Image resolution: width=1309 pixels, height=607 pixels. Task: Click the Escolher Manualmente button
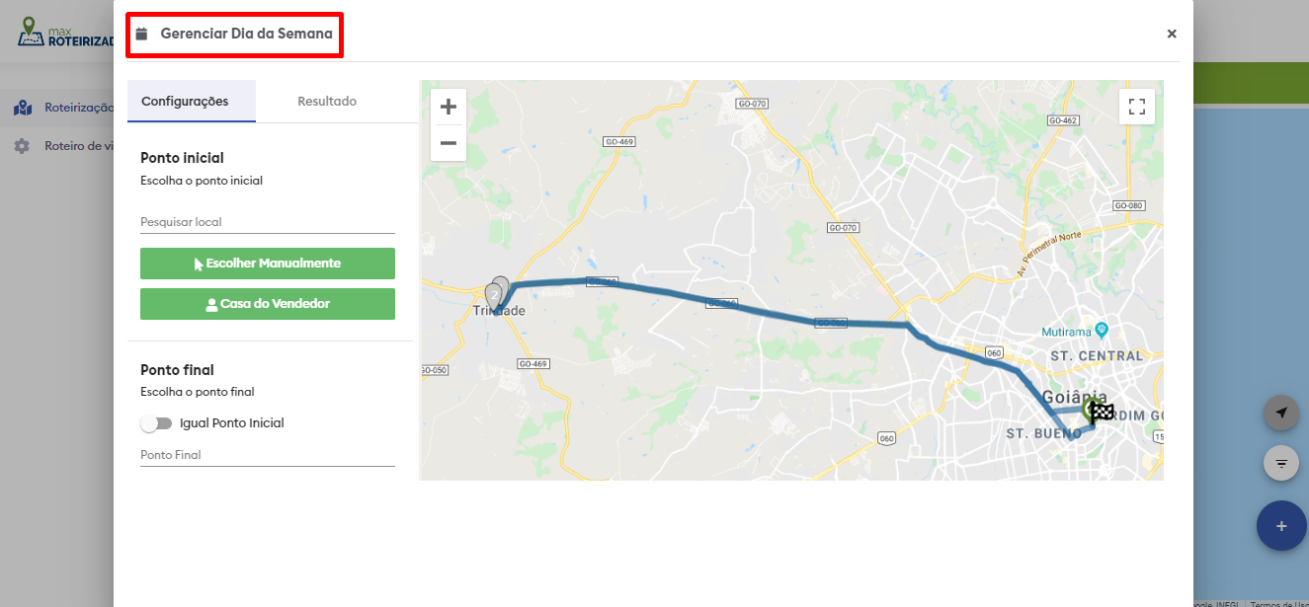click(x=268, y=264)
